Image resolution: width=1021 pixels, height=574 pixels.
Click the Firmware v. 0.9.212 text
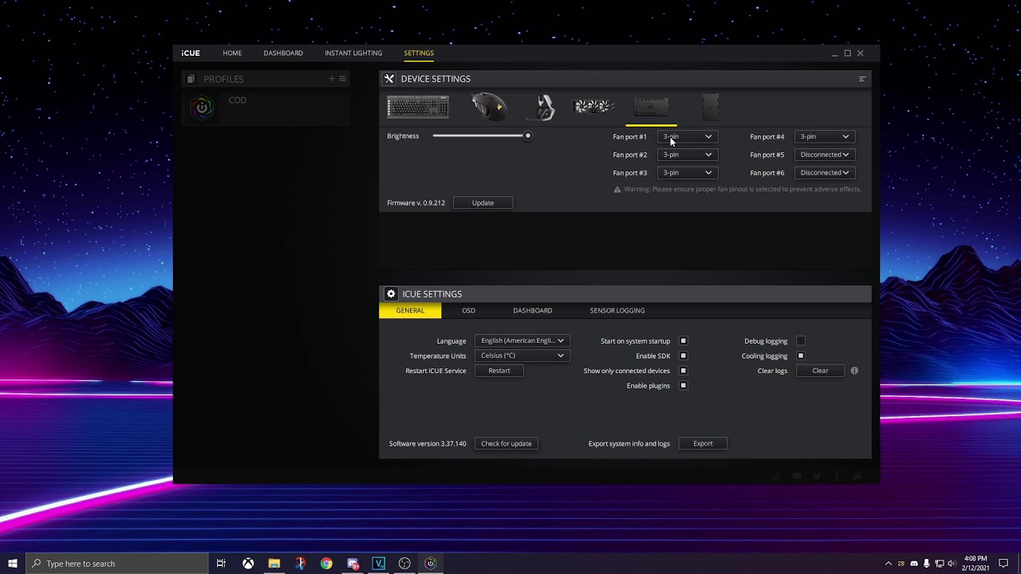(416, 203)
